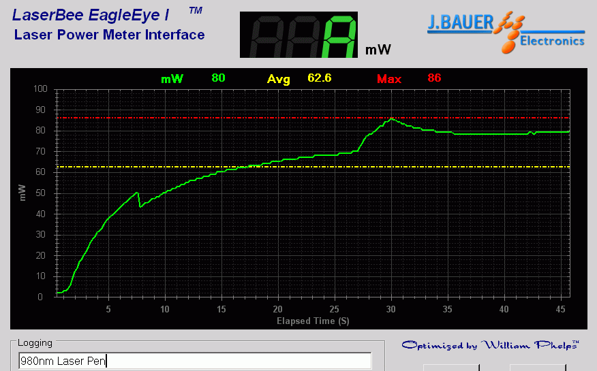Click the J.BAUER company name text
Viewport: 597px width, 371px height.
pos(460,23)
